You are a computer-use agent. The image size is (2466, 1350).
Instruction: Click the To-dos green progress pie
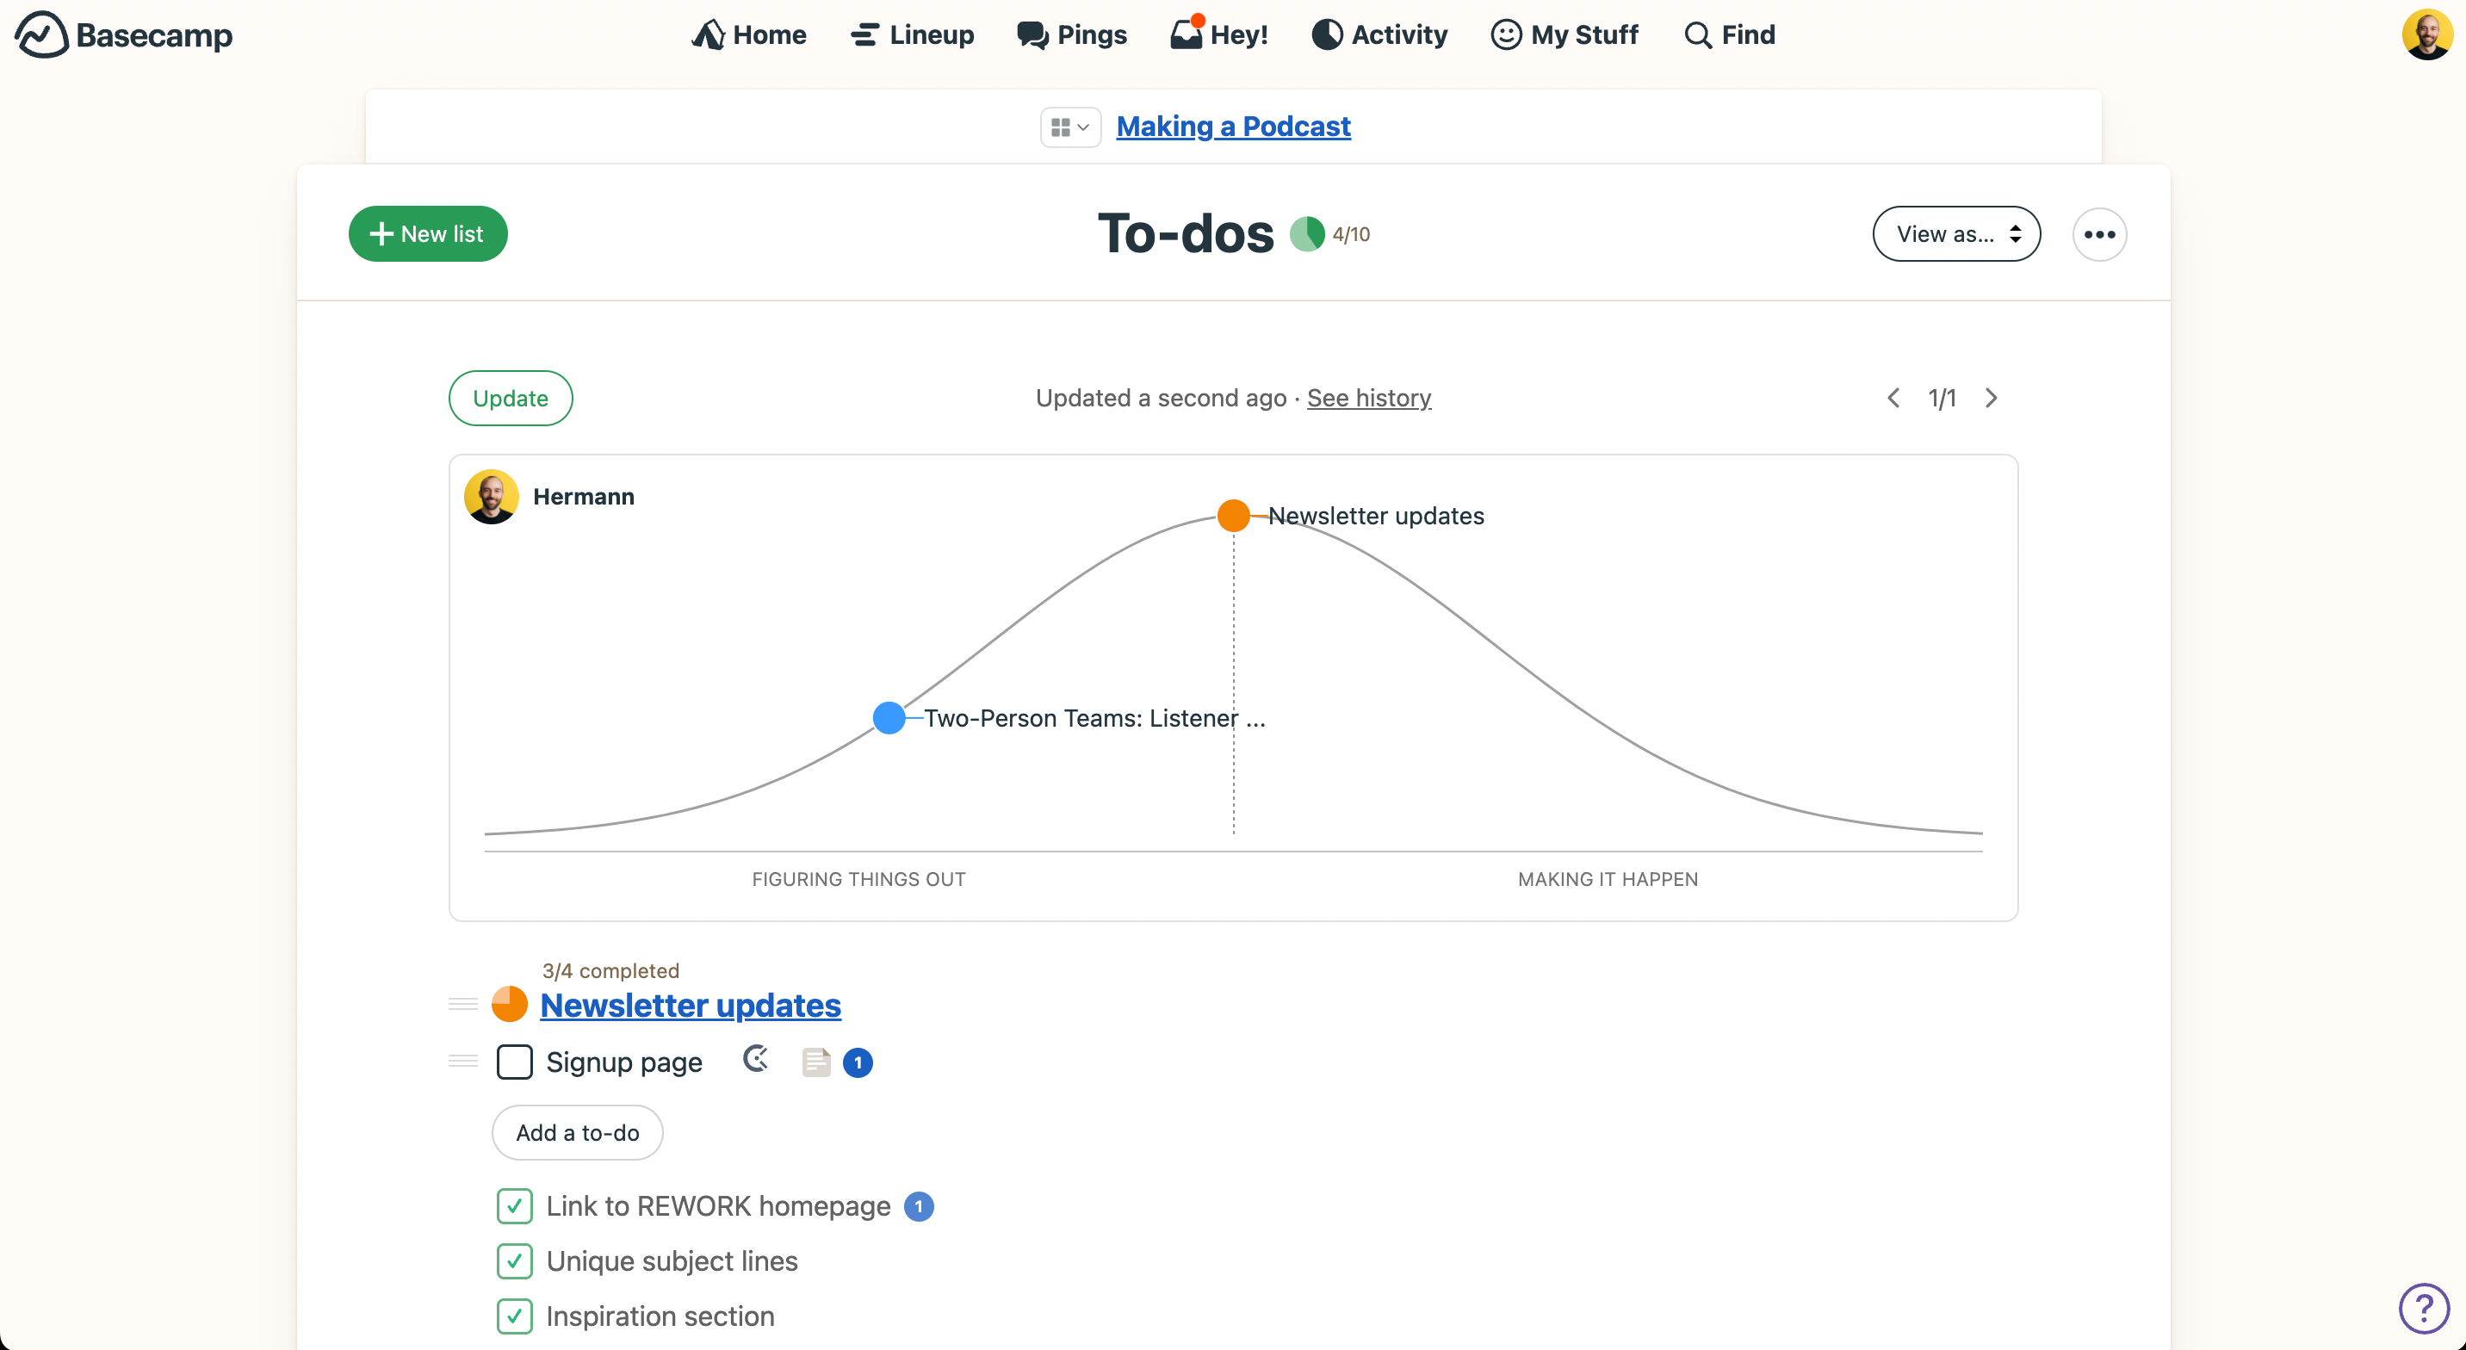click(1307, 234)
